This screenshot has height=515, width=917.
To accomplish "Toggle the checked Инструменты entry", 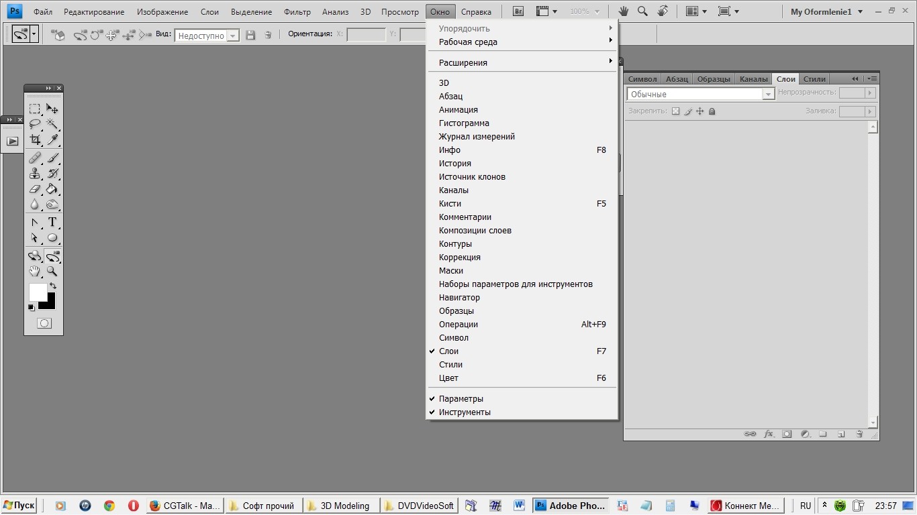I will (x=522, y=412).
